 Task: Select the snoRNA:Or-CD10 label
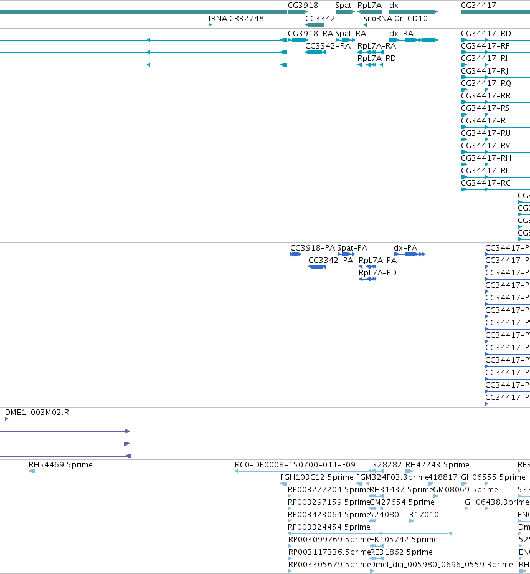click(x=395, y=18)
